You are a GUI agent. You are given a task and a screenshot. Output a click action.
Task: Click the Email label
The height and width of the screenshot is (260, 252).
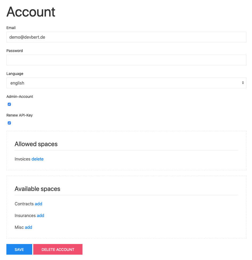(11, 28)
